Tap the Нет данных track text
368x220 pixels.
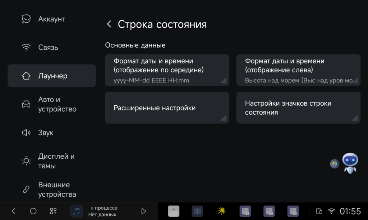(102, 214)
